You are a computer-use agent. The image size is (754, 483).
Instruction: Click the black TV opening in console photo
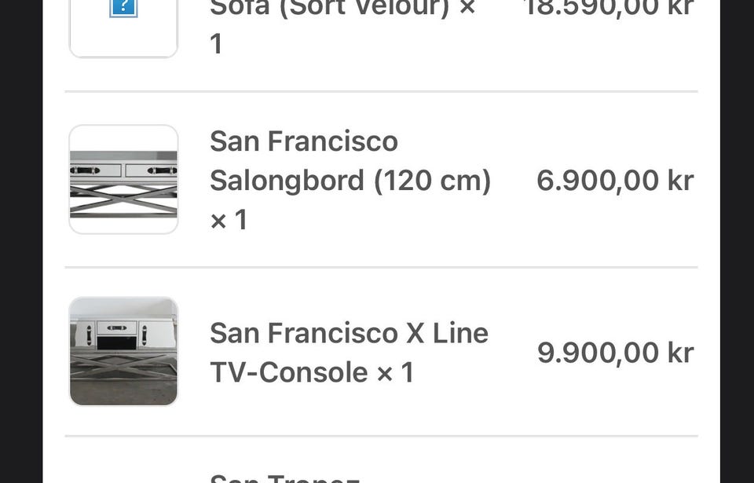click(x=117, y=342)
